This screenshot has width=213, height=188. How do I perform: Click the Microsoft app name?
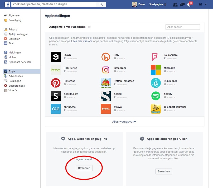click(x=170, y=68)
